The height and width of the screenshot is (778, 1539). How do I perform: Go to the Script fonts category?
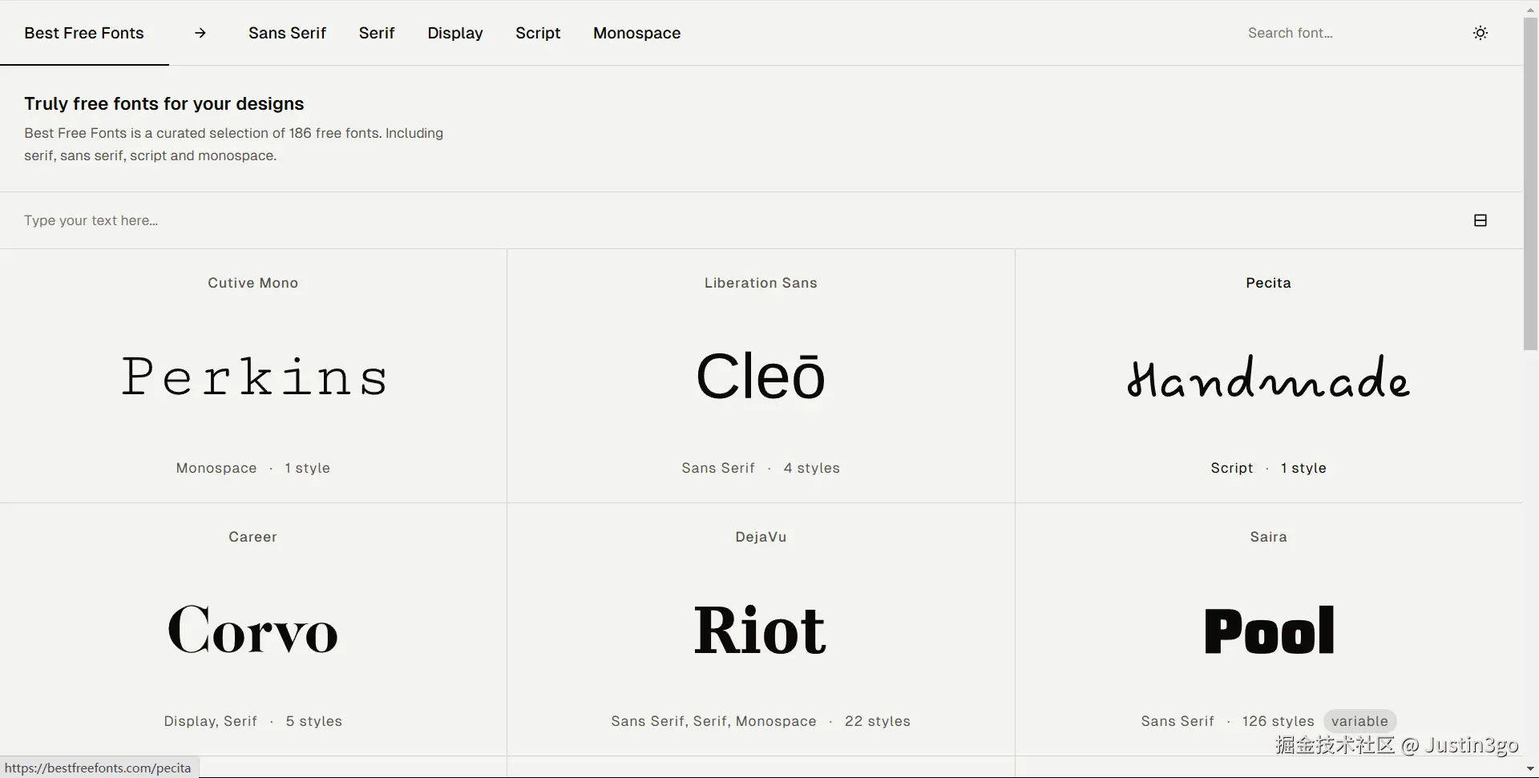click(537, 33)
